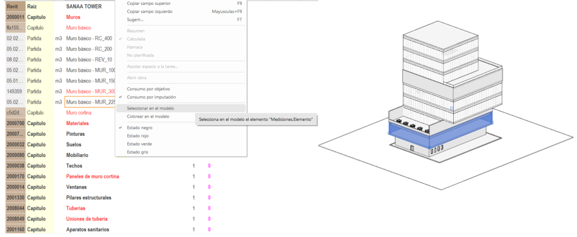Select code cell 2000700 for Materiales

(x=15, y=123)
